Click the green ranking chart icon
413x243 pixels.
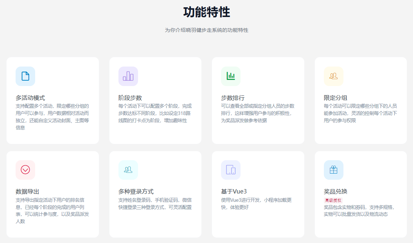[x=231, y=76]
